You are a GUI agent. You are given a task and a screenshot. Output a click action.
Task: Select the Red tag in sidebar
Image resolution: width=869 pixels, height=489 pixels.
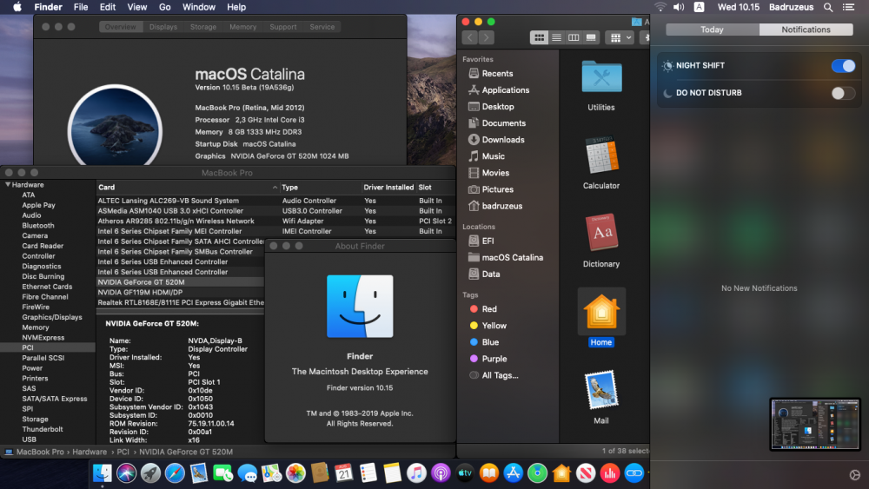pos(488,309)
